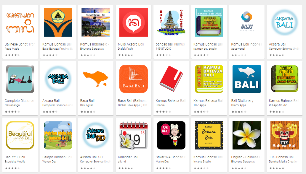The height and width of the screenshot is (174, 306).
Task: Select the star rating under Kalender Bali
Action: pyautogui.click(x=126, y=168)
